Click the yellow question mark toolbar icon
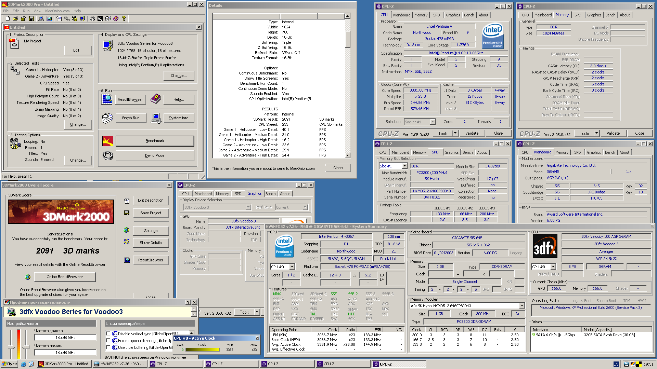The width and height of the screenshot is (657, 369). (124, 18)
